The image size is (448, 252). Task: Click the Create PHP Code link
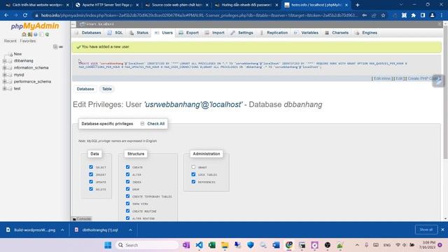point(423,78)
